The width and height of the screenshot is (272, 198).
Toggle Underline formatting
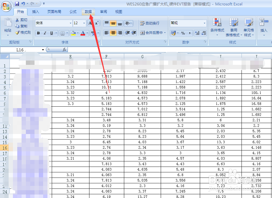51,33
